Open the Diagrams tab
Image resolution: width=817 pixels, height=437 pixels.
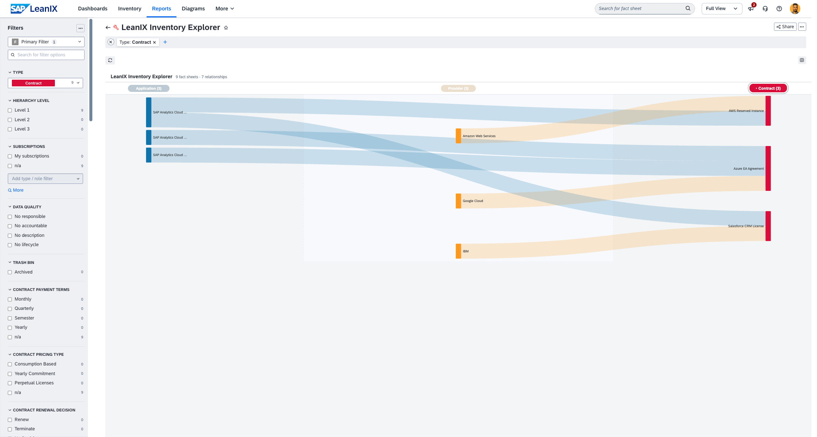pos(193,9)
